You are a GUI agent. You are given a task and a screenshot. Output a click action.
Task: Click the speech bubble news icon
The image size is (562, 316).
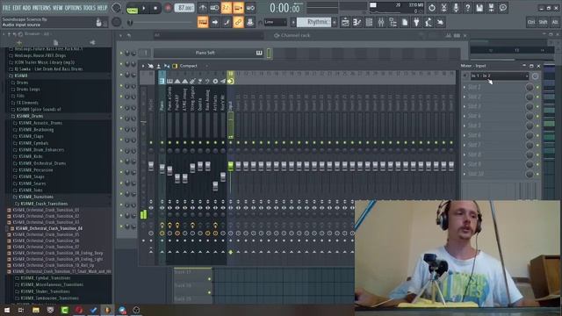[503, 8]
